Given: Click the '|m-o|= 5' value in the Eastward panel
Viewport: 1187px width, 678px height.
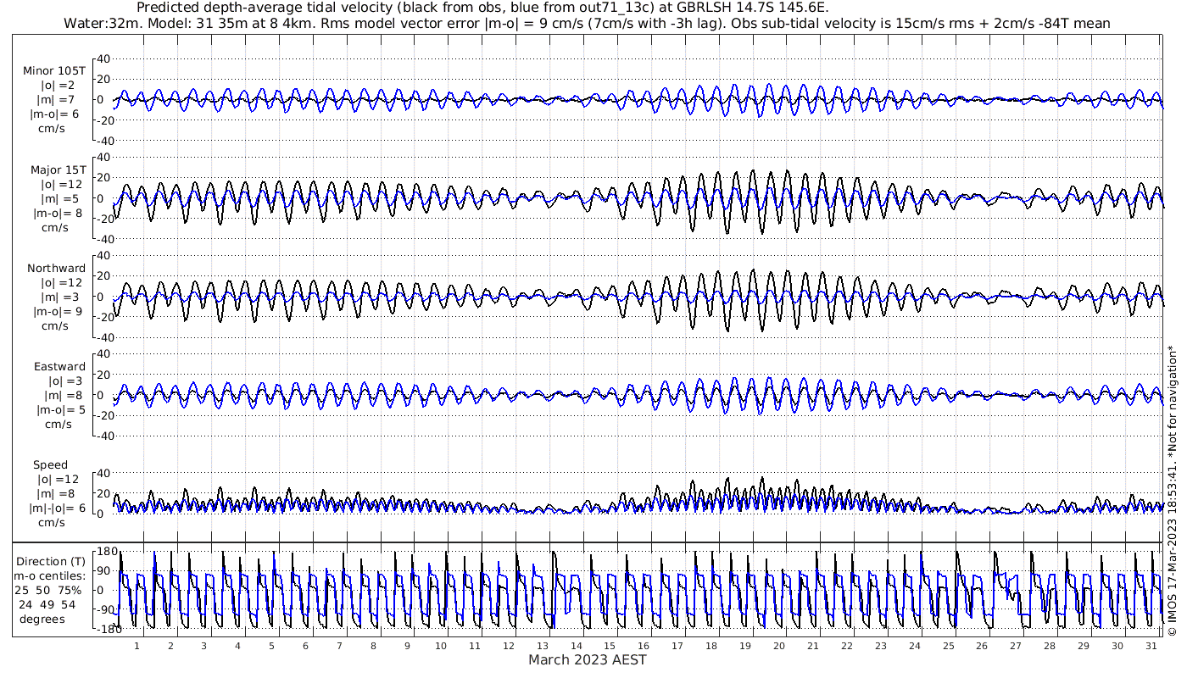Looking at the screenshot, I should (x=61, y=410).
